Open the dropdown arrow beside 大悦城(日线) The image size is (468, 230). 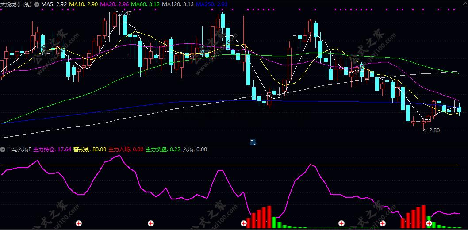(37, 4)
